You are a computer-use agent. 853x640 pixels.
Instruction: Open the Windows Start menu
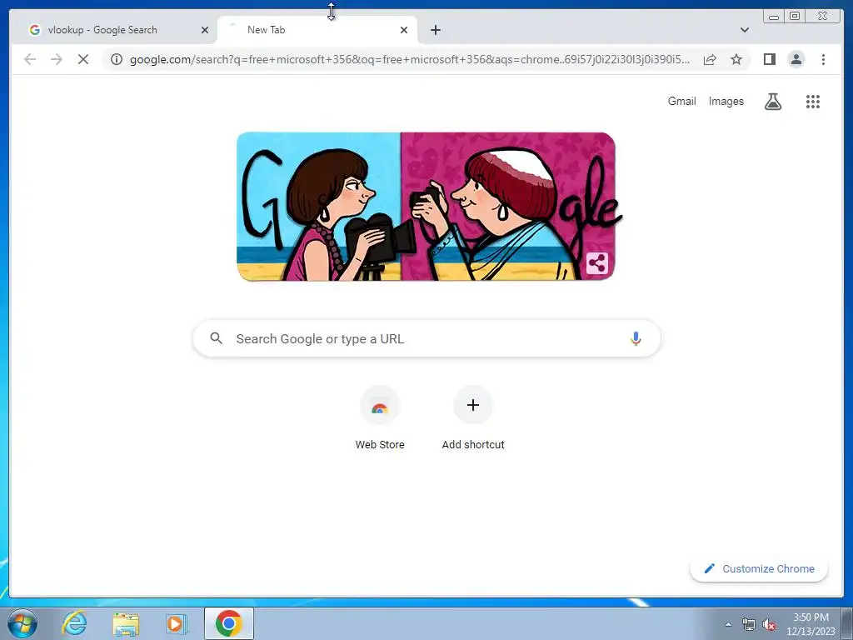click(x=22, y=623)
